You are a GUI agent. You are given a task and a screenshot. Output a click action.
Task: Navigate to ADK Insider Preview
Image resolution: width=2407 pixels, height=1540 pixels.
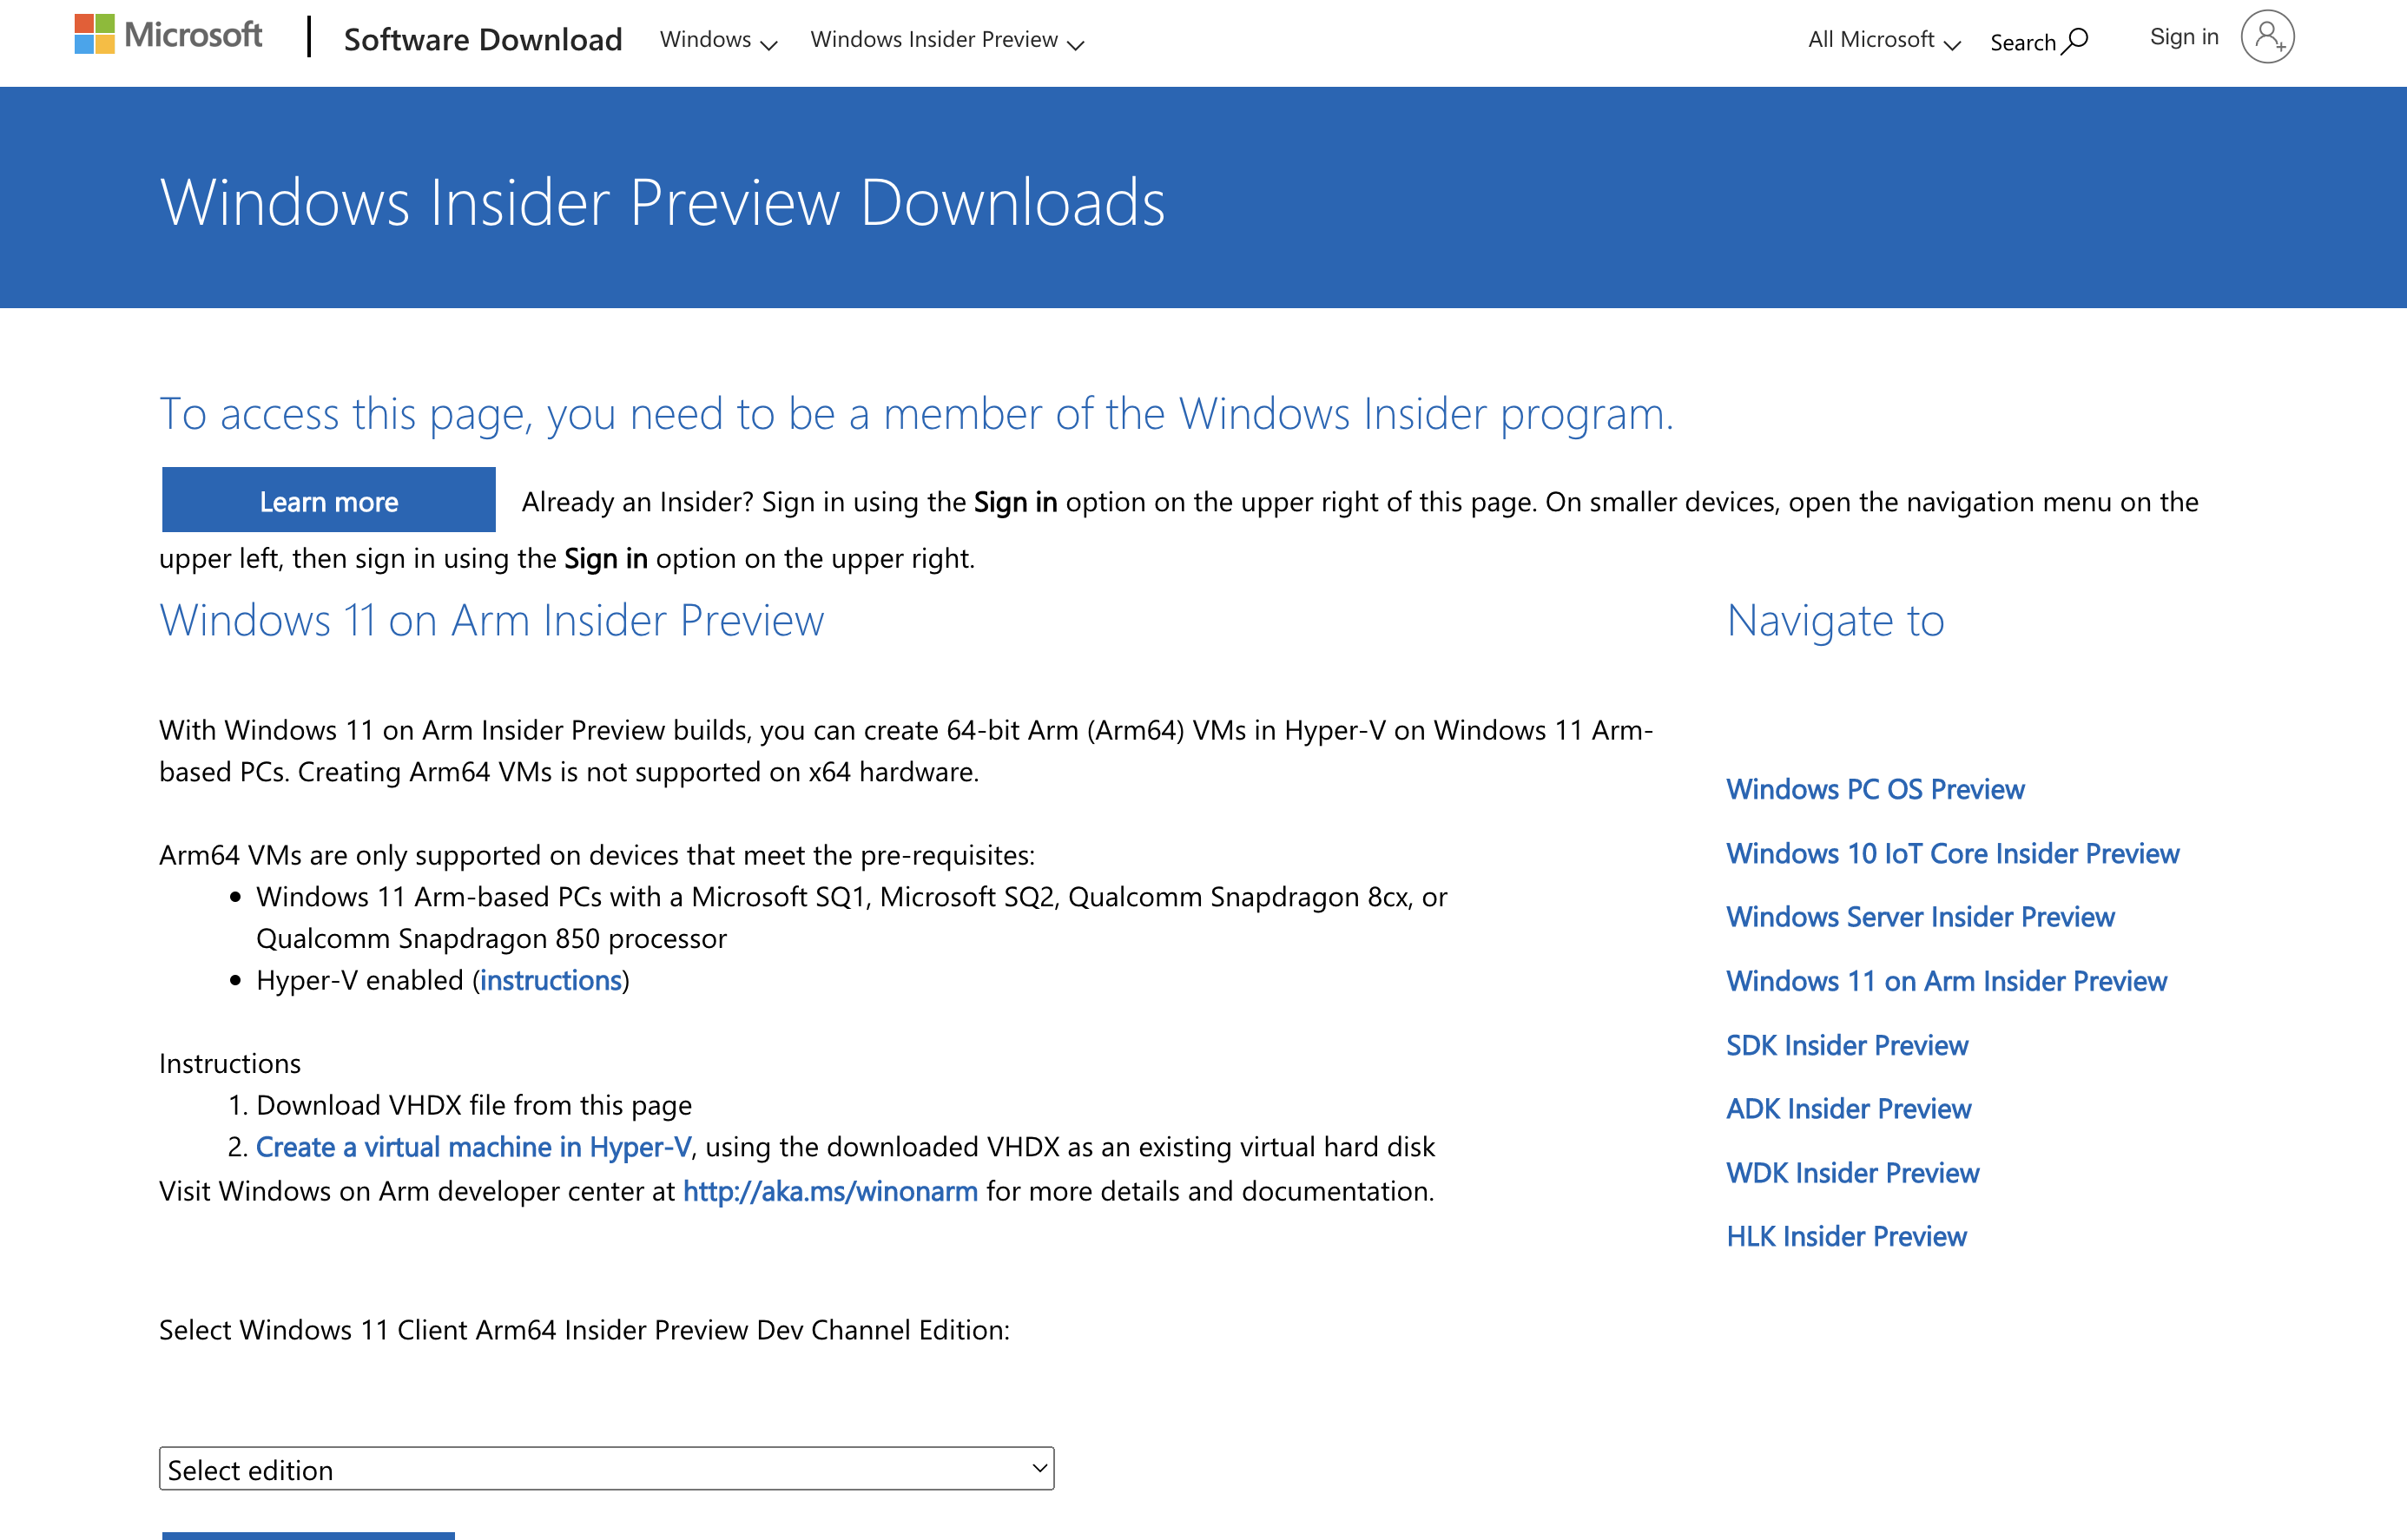1848,1109
